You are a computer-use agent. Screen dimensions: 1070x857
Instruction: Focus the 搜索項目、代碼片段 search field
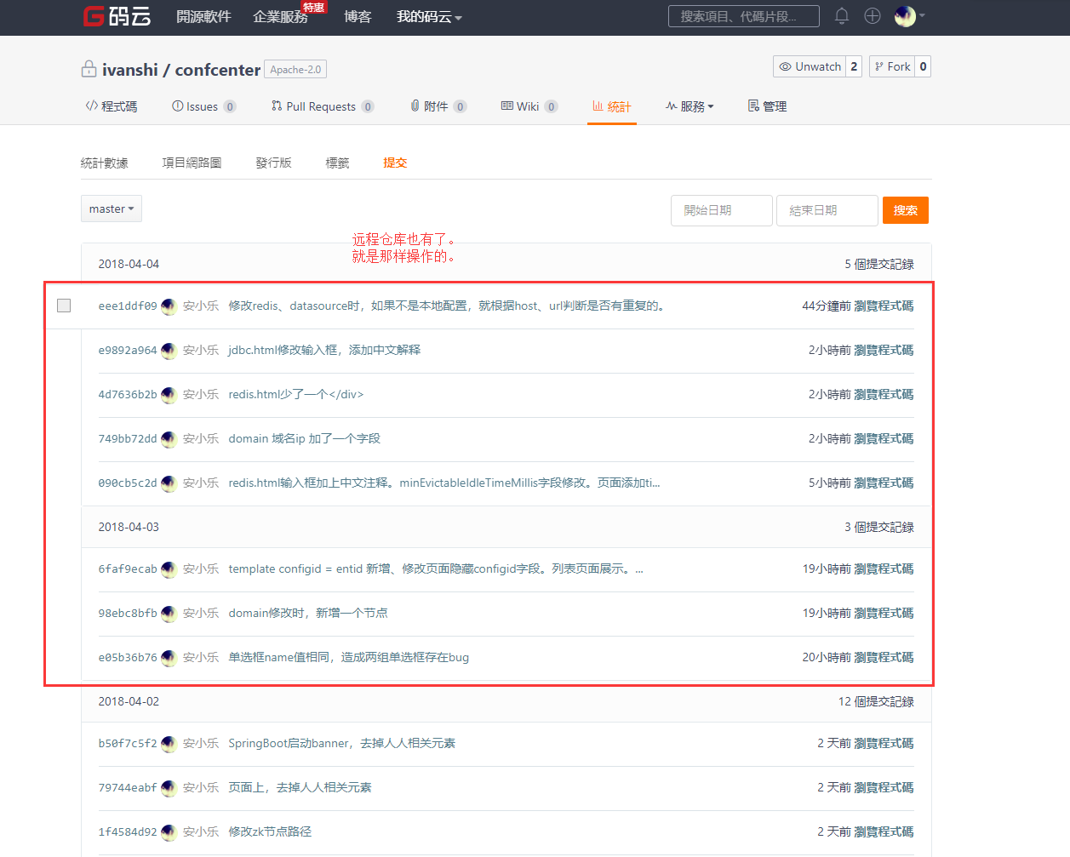click(x=744, y=16)
